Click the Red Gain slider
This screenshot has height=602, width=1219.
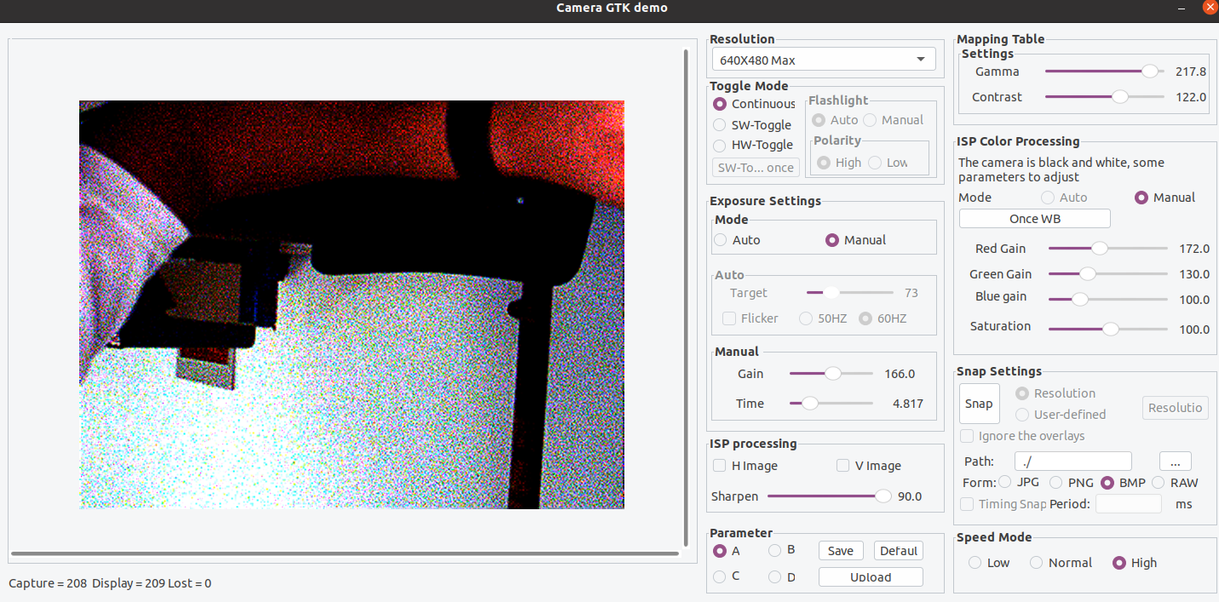point(1108,249)
